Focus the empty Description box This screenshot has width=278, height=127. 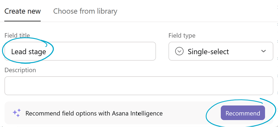[x=138, y=86]
